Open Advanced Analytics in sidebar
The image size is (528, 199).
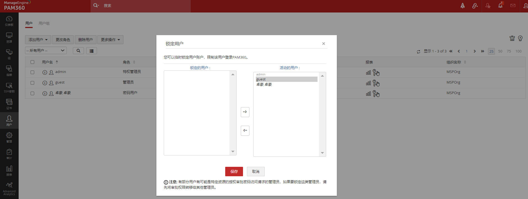coord(9,188)
